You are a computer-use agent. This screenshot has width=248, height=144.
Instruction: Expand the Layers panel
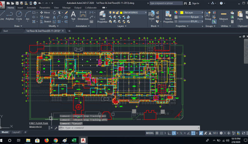point(122,26)
